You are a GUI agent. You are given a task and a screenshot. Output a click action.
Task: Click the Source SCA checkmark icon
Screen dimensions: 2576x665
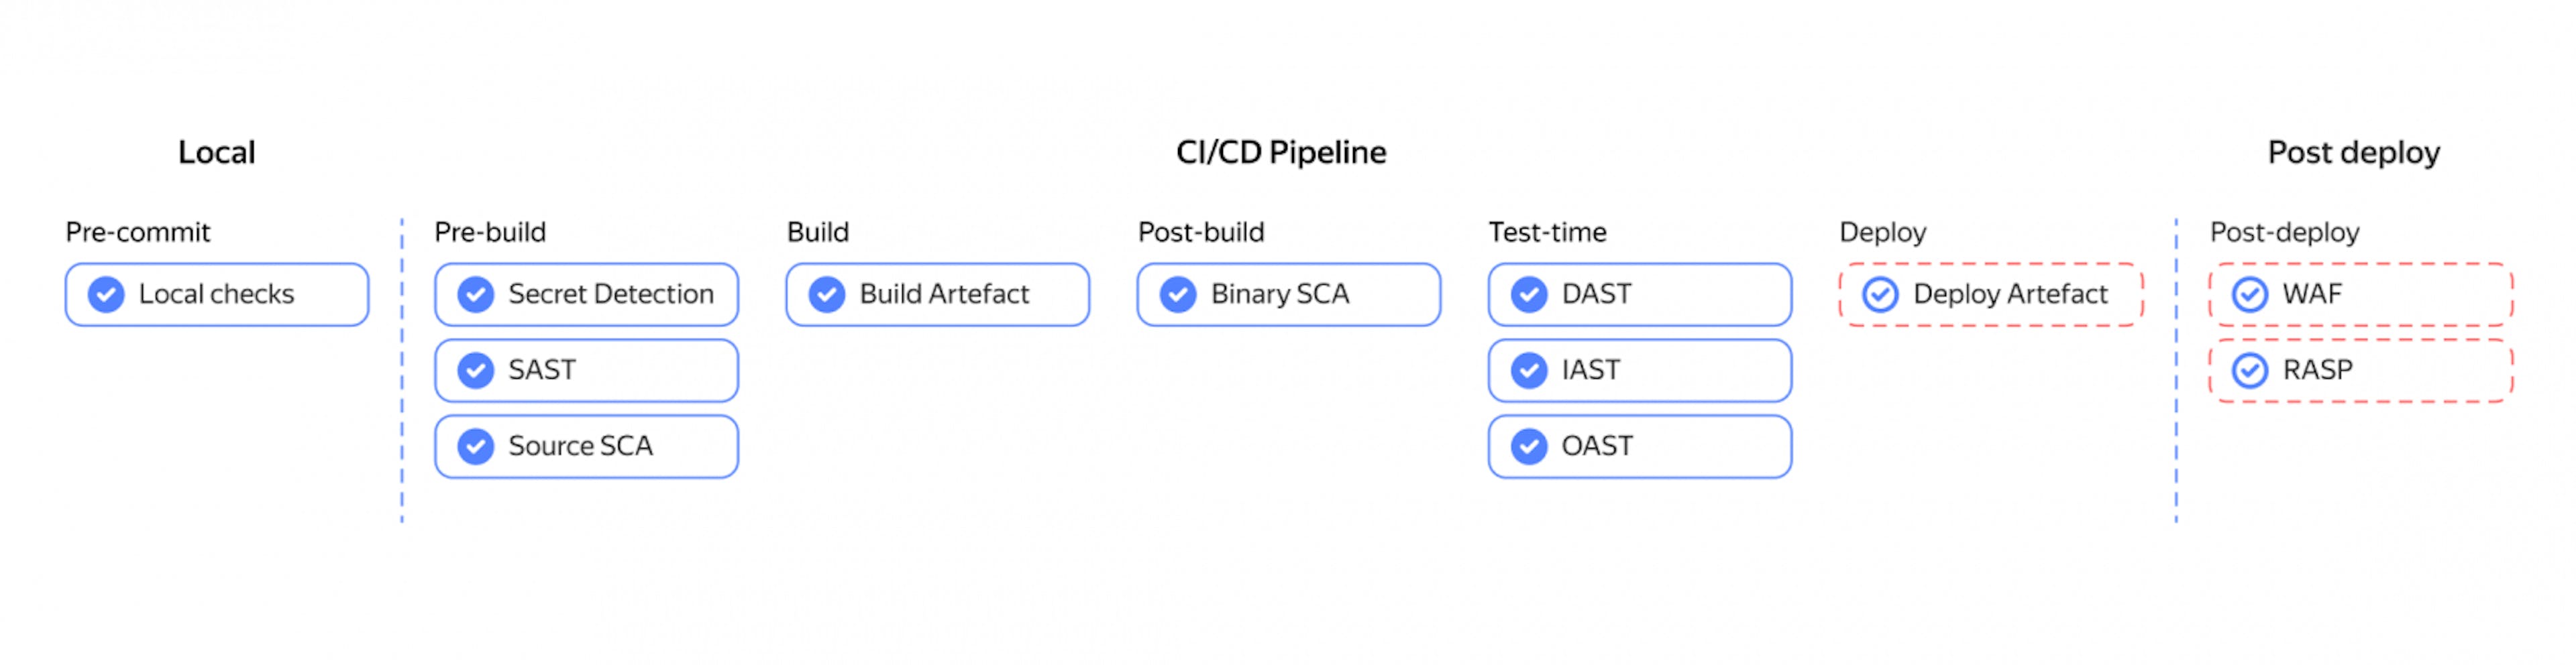point(475,446)
